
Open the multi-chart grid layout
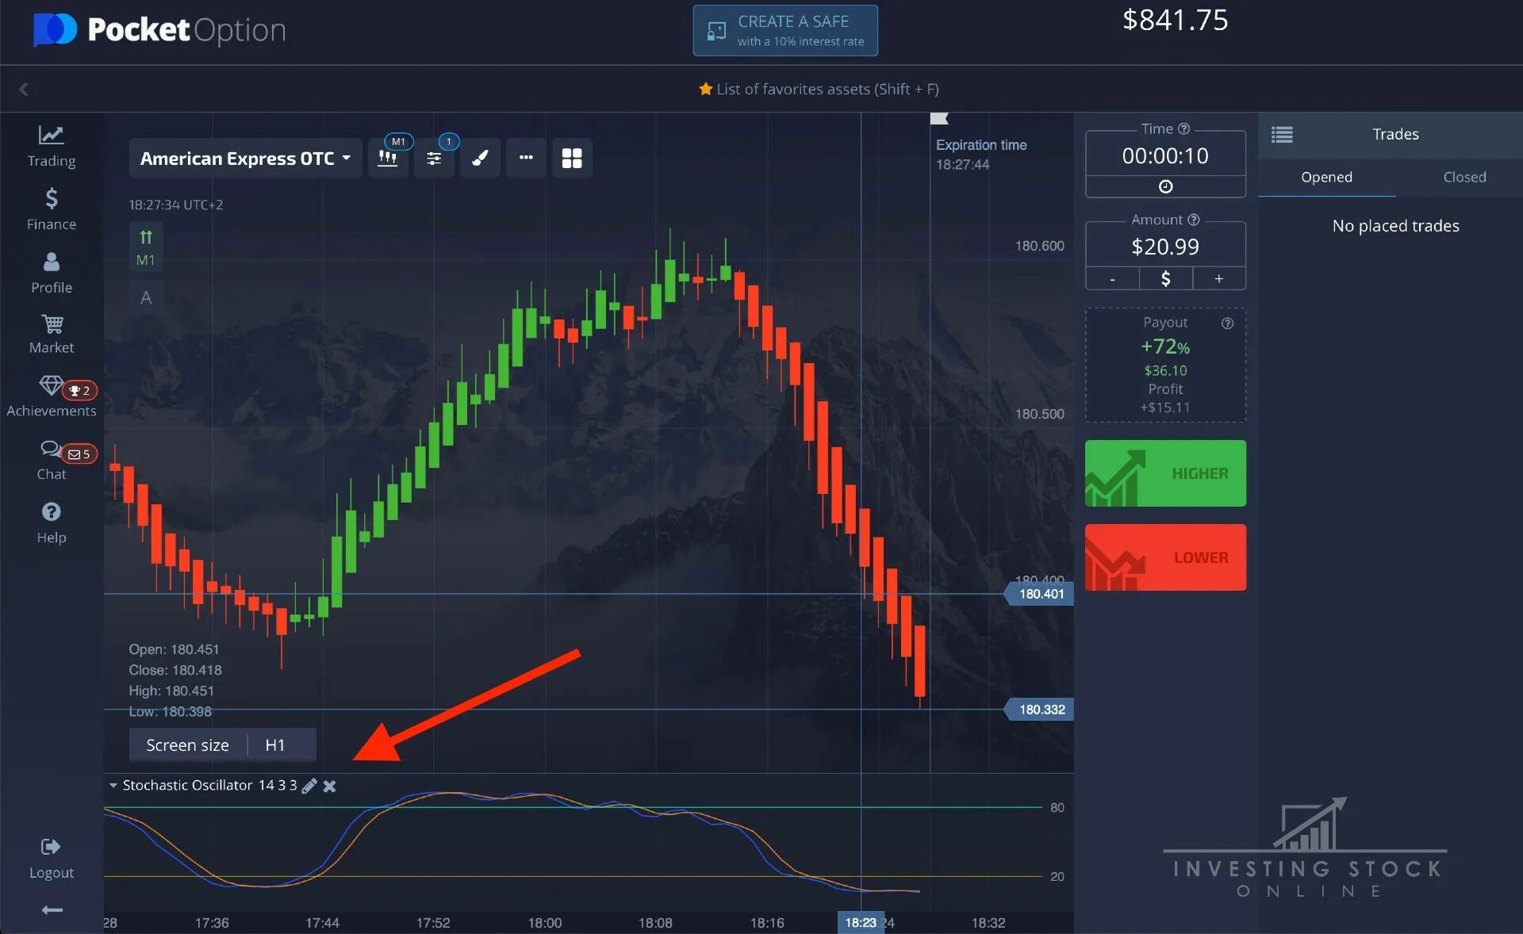point(572,158)
